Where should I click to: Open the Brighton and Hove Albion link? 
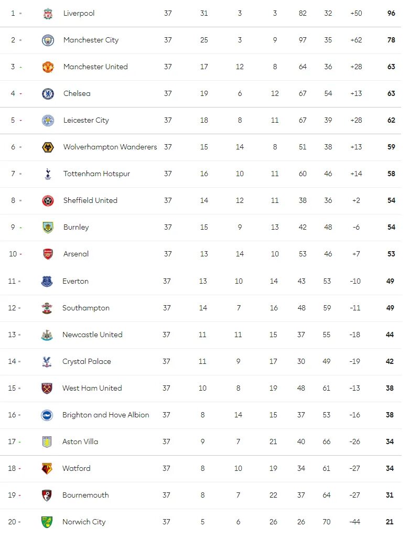(x=105, y=415)
